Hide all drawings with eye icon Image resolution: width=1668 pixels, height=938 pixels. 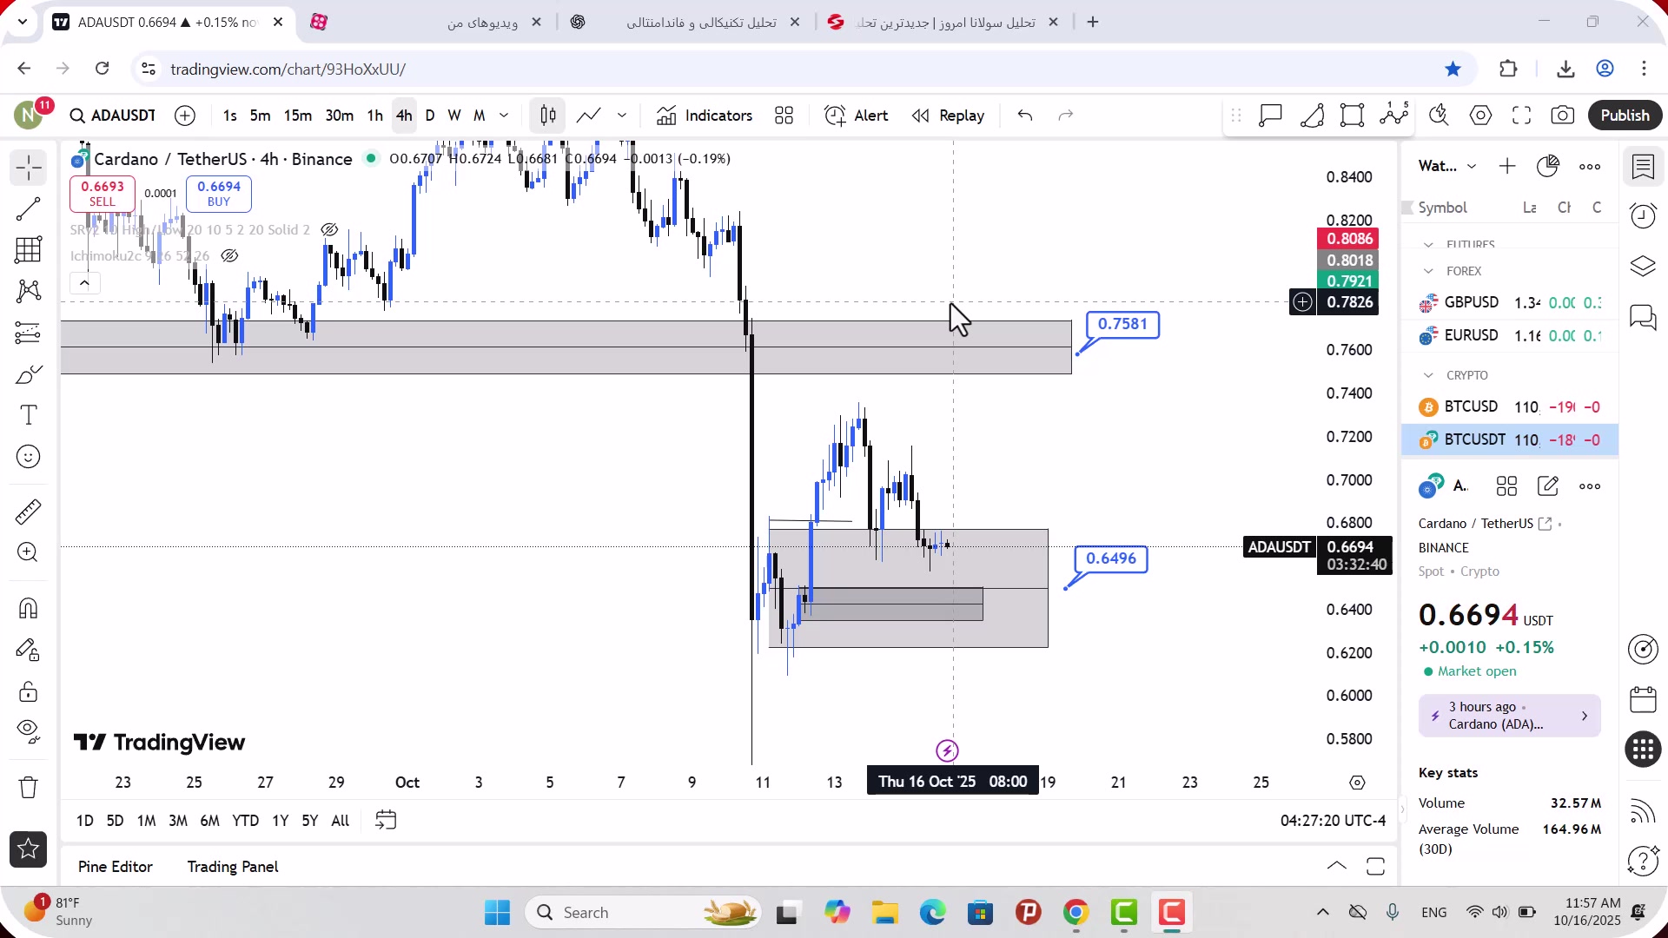point(29,732)
